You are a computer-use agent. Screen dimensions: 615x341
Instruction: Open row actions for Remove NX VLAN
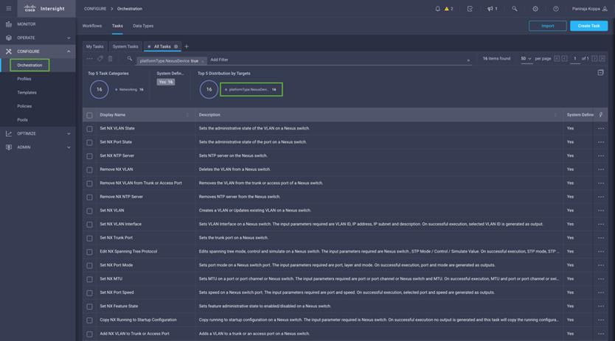pos(600,169)
